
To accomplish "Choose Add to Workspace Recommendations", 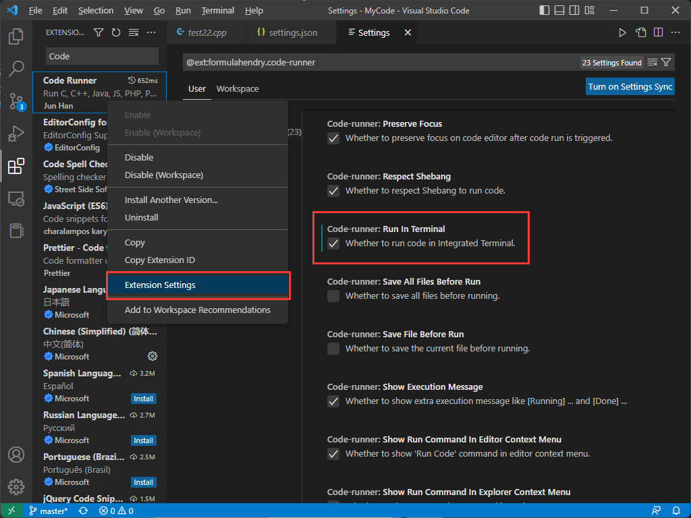I will coord(198,310).
